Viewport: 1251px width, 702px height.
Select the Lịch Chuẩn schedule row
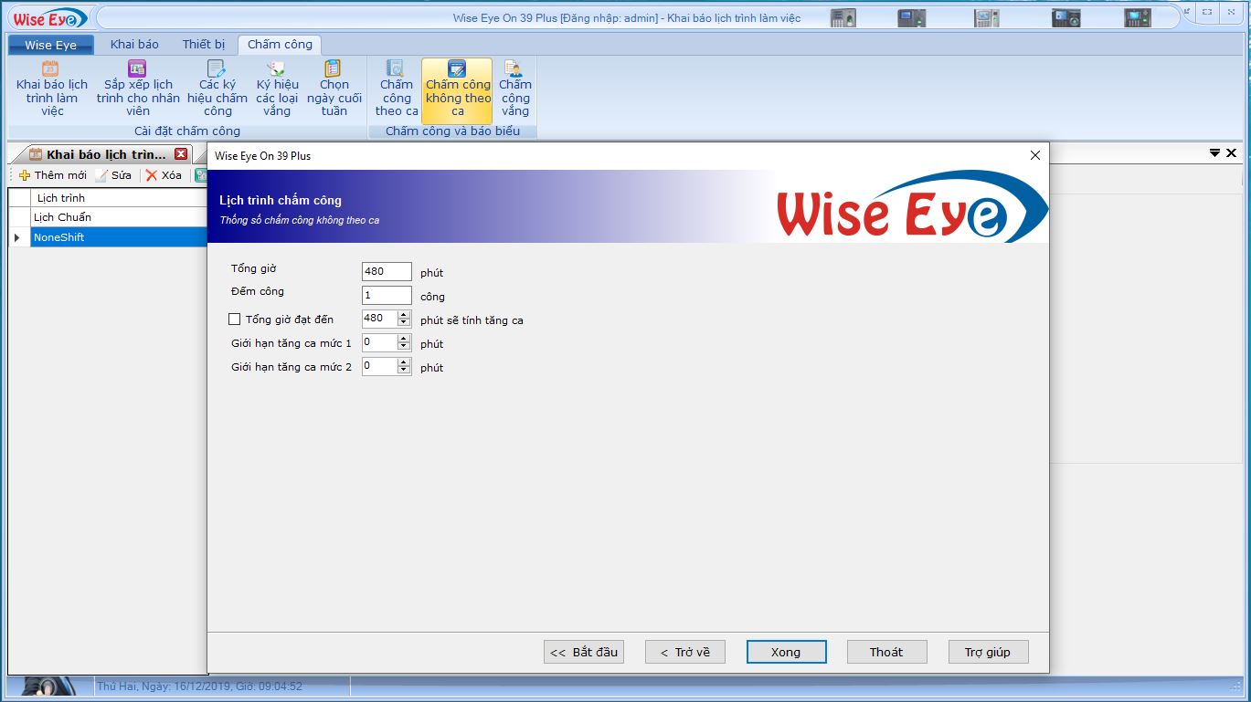62,217
